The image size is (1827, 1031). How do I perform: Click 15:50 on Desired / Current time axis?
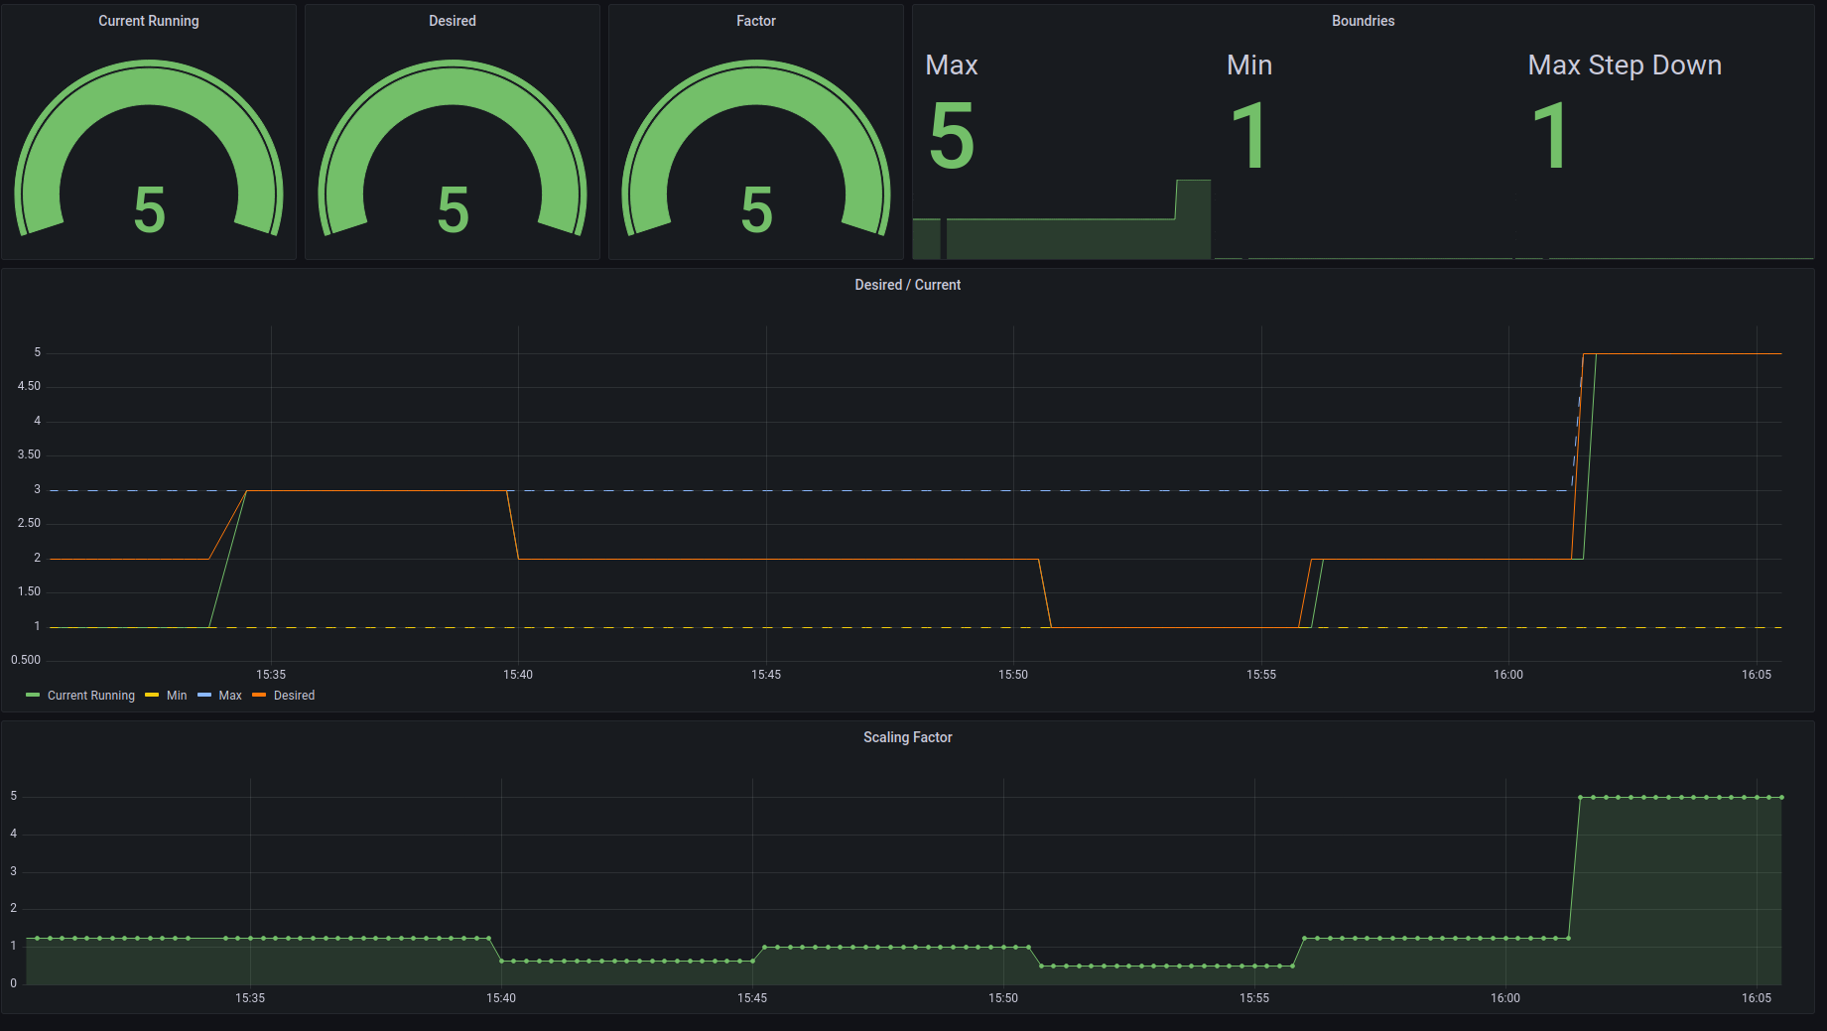click(x=1013, y=675)
